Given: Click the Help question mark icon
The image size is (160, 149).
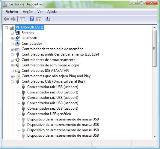Looking at the screenshot, I should click(32, 19).
